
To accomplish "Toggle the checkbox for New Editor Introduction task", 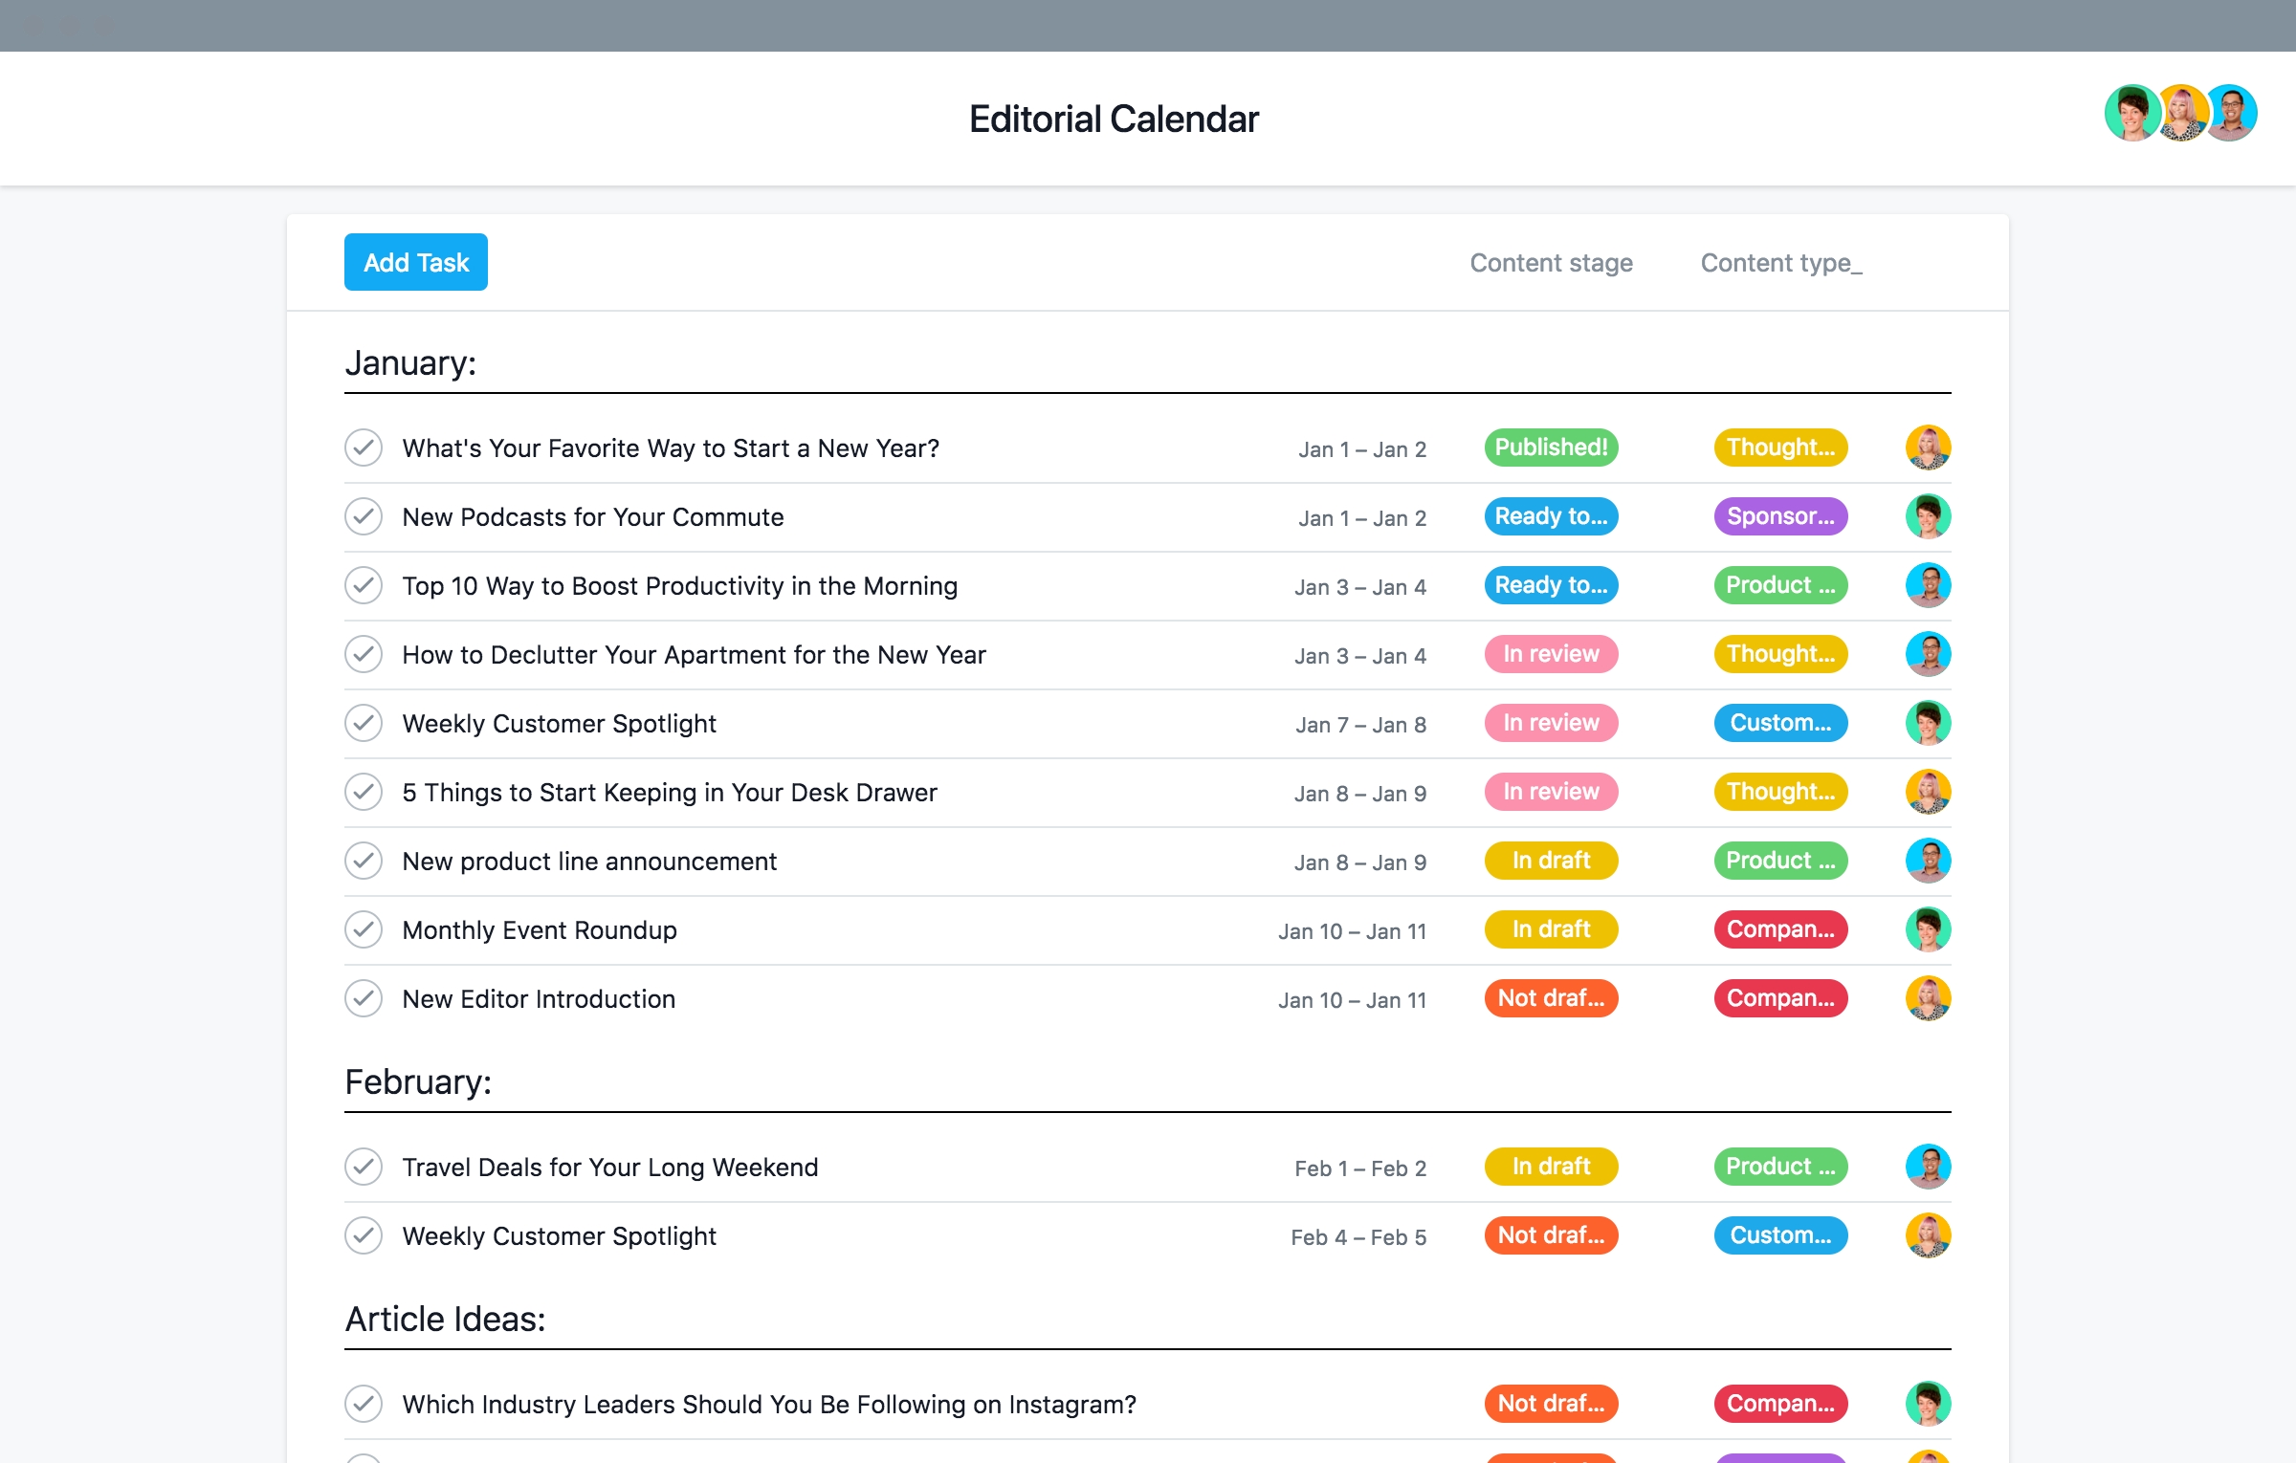I will tap(366, 998).
